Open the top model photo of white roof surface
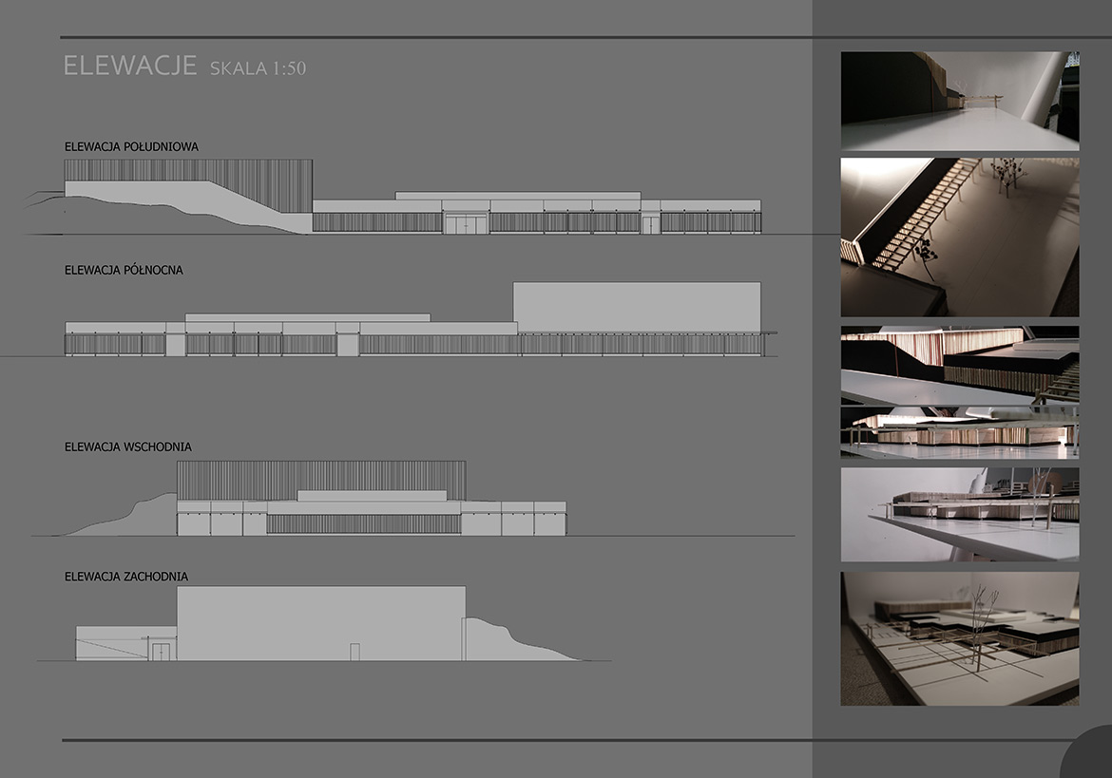 click(x=960, y=101)
